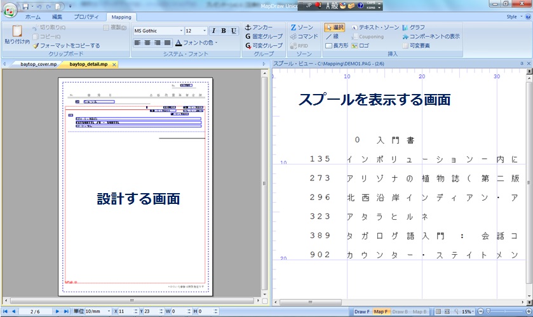This screenshot has height=317, width=533.
Task: Insert a zone (ゾーン)
Action: tap(302, 27)
